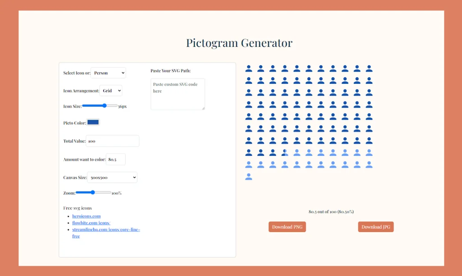The height and width of the screenshot is (276, 462).
Task: Open the Canvas Size dropdown set to 500x500
Action: [x=112, y=177]
